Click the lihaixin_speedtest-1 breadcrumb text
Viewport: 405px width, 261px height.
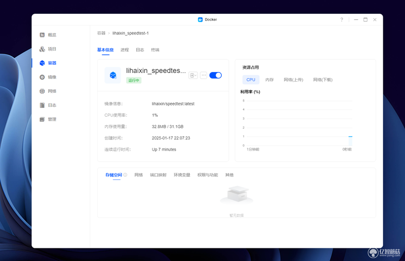131,33
